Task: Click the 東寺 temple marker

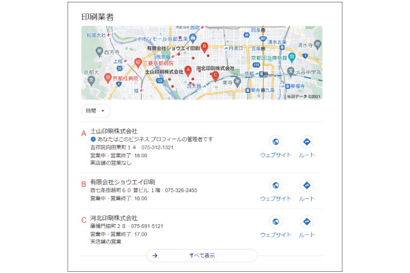Action: [237, 82]
